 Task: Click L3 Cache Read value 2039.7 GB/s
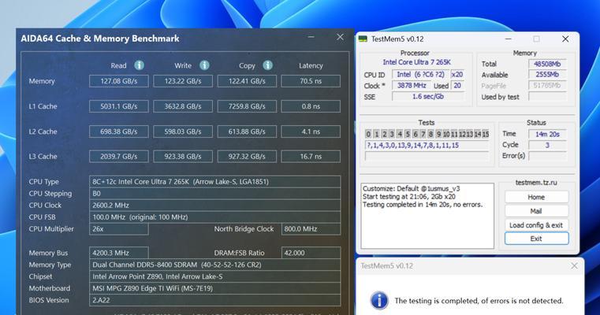pos(119,157)
